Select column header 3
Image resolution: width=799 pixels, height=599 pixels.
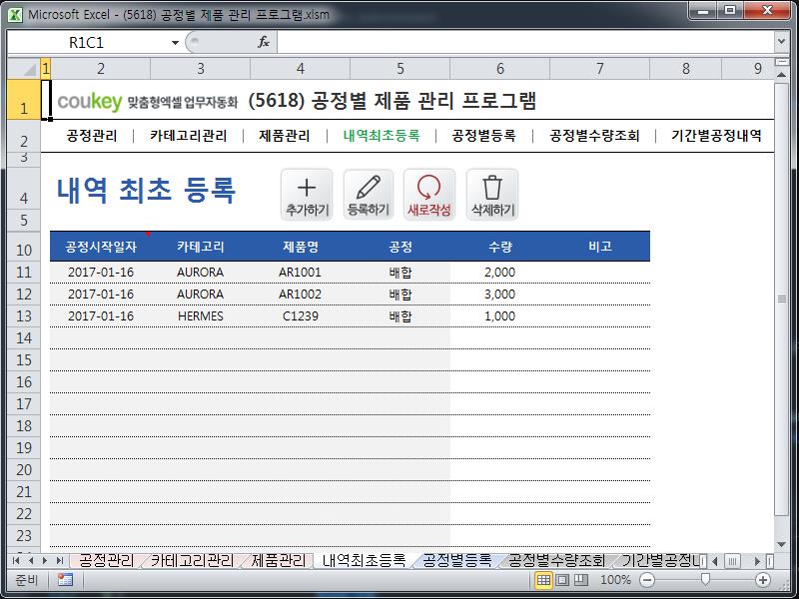[201, 68]
